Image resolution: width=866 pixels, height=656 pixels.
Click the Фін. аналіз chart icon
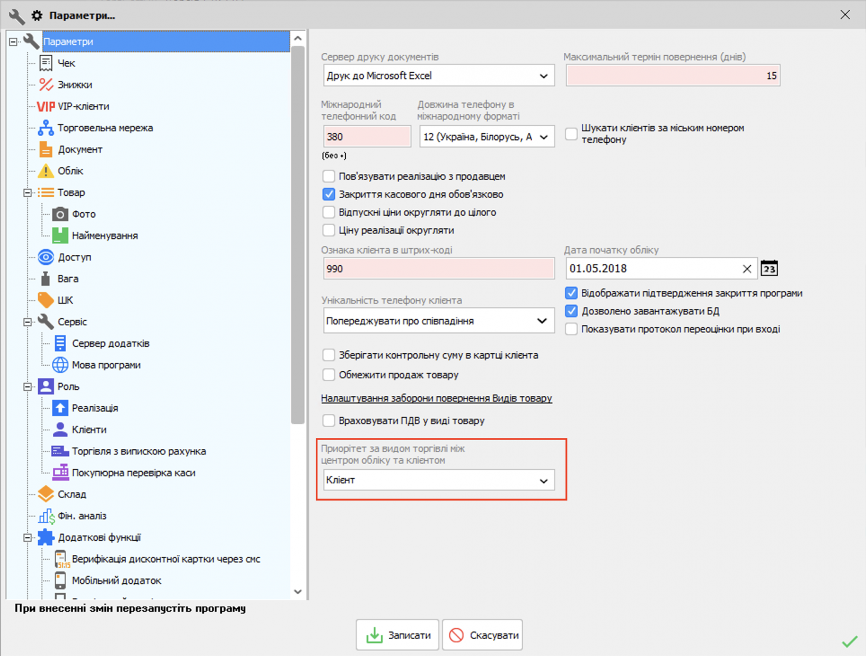coord(46,516)
